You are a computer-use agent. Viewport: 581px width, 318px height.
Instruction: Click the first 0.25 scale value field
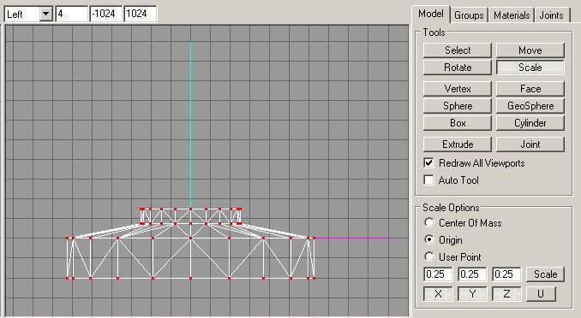pos(438,274)
